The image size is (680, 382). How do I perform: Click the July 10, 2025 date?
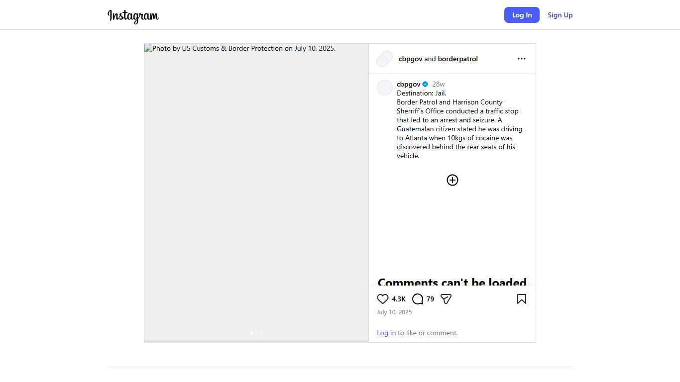(x=394, y=312)
